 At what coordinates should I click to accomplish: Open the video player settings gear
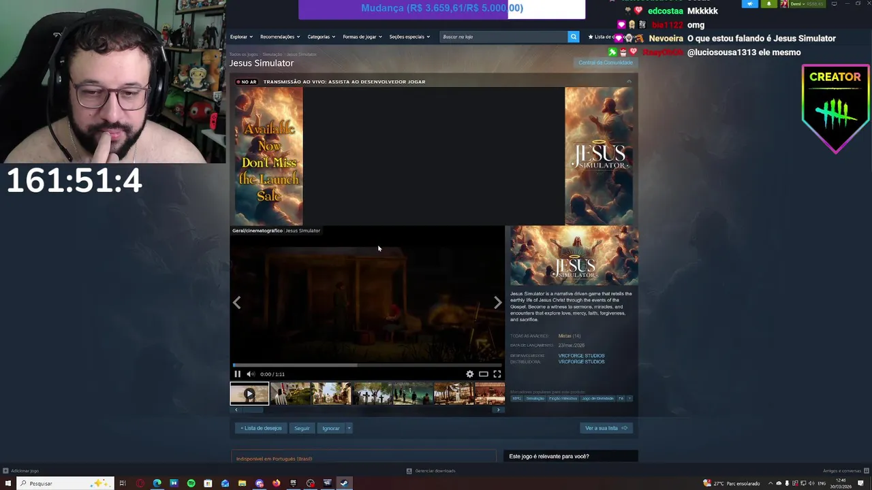pos(469,374)
